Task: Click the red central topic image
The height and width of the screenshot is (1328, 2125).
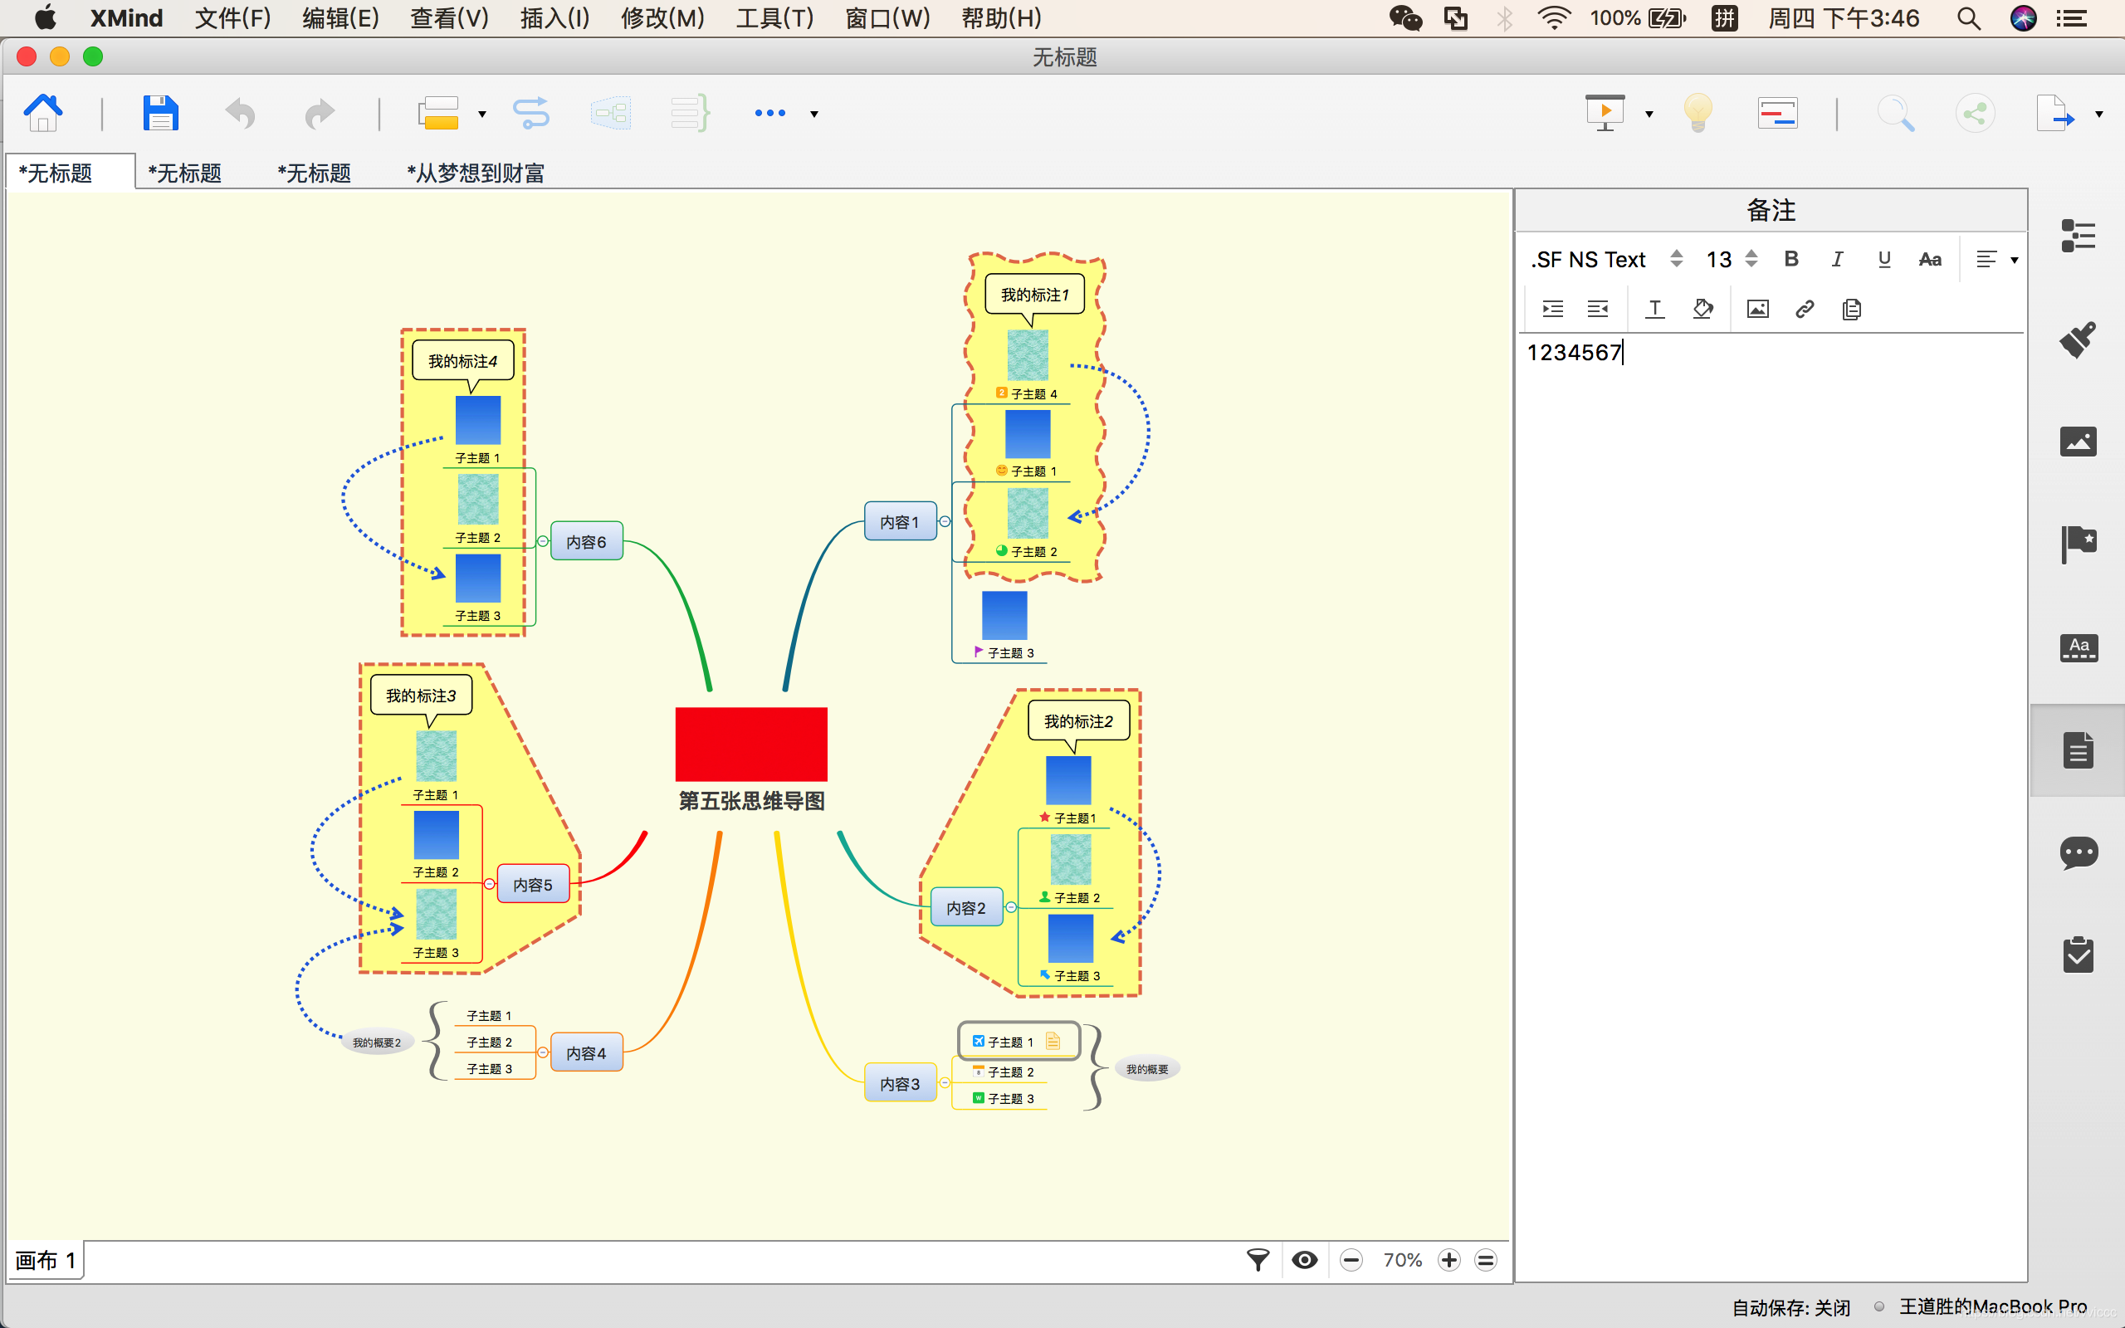Action: [x=750, y=744]
